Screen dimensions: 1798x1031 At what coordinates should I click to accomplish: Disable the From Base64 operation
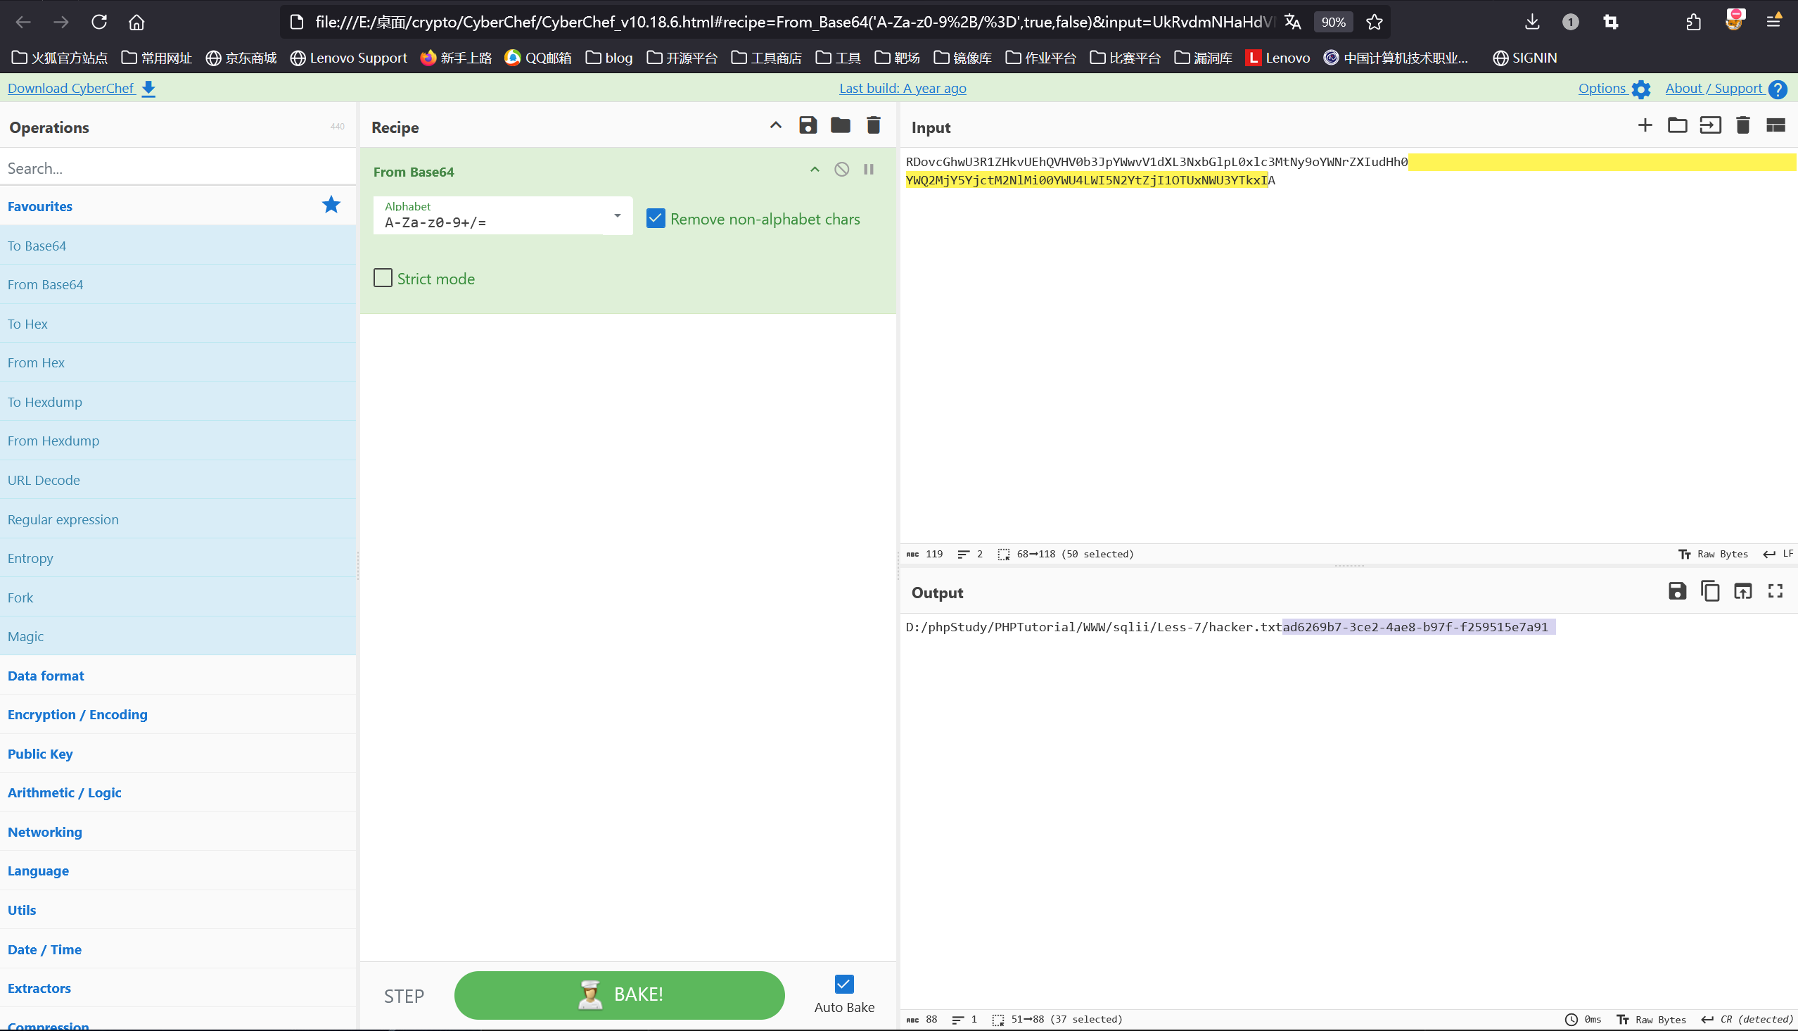tap(841, 169)
